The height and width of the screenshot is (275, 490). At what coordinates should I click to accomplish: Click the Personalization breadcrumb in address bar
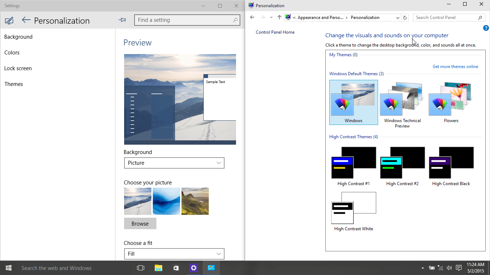click(365, 18)
